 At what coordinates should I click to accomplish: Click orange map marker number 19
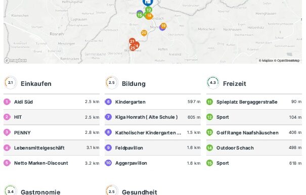[x=163, y=26]
